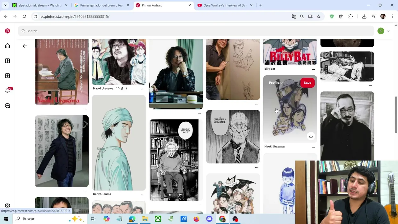Save the hovered Naoki Urasawa pin
Viewport: 398px width, 224px height.
pyautogui.click(x=307, y=83)
